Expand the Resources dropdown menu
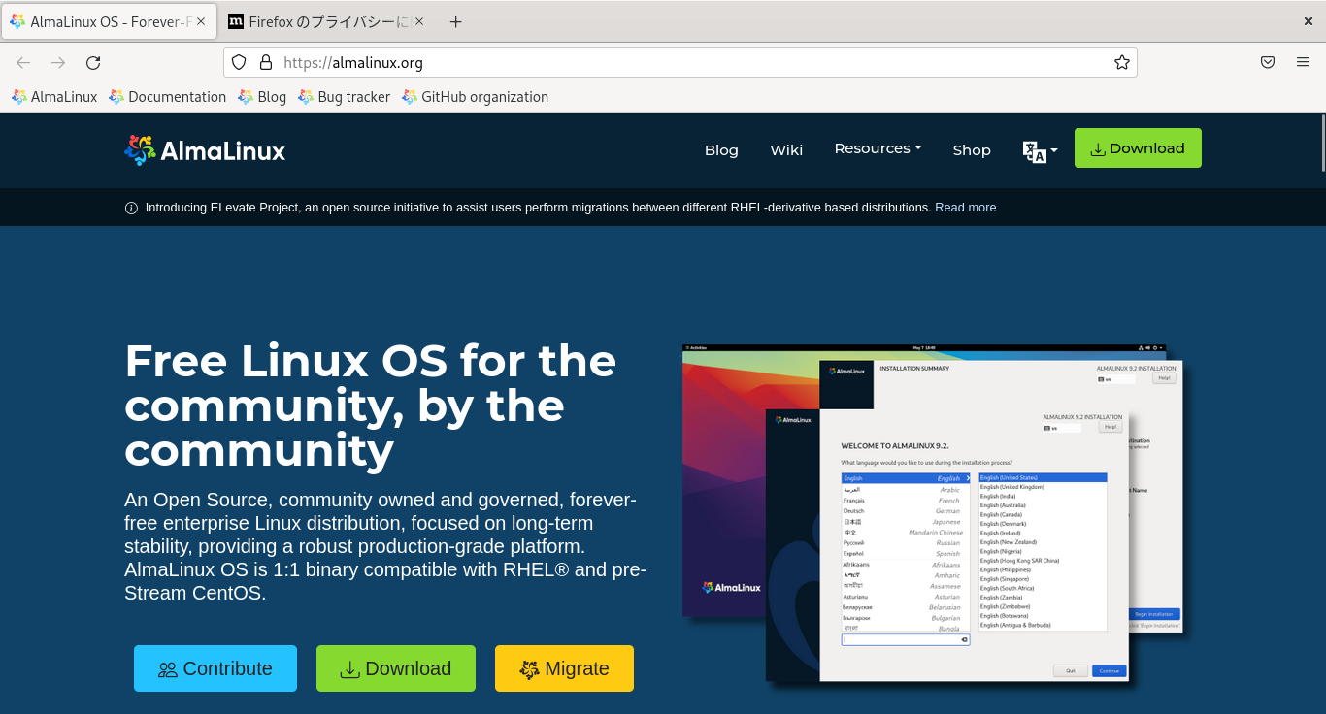Screen dimensions: 1326x714 (x=878, y=148)
